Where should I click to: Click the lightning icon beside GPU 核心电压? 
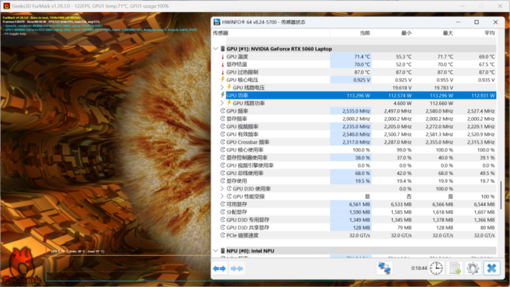223,79
